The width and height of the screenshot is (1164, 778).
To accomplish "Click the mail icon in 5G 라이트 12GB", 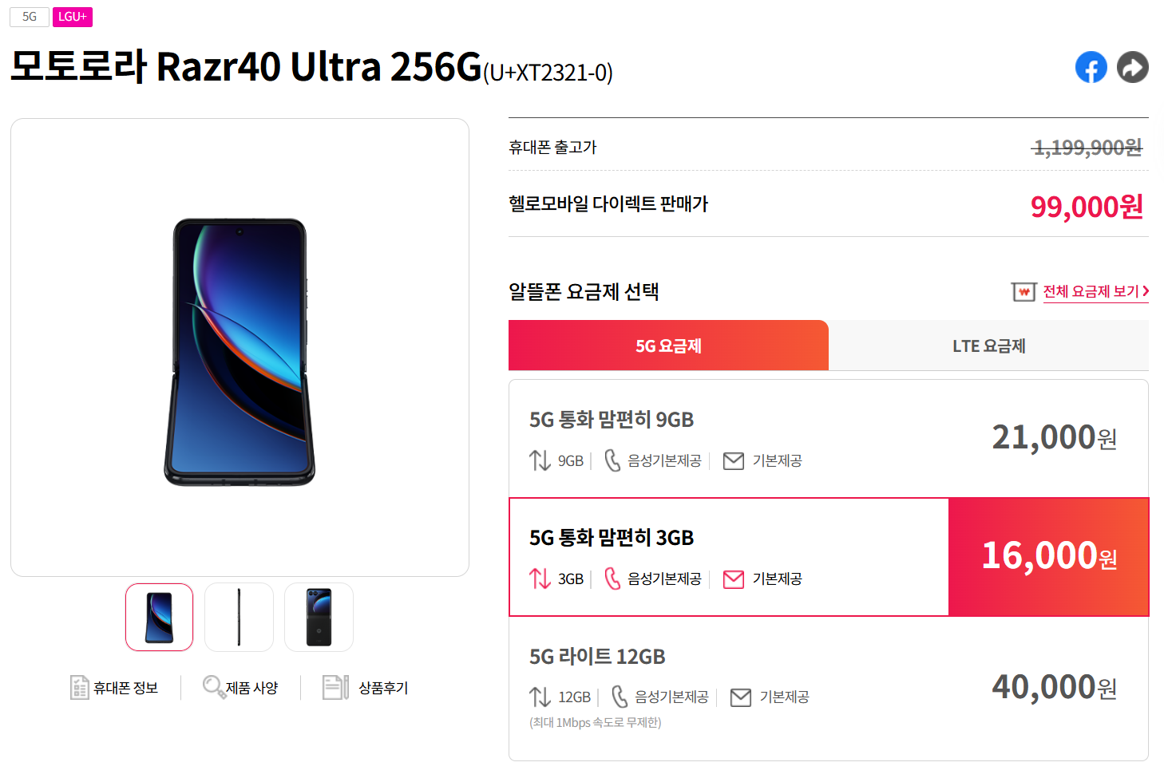I will [741, 697].
